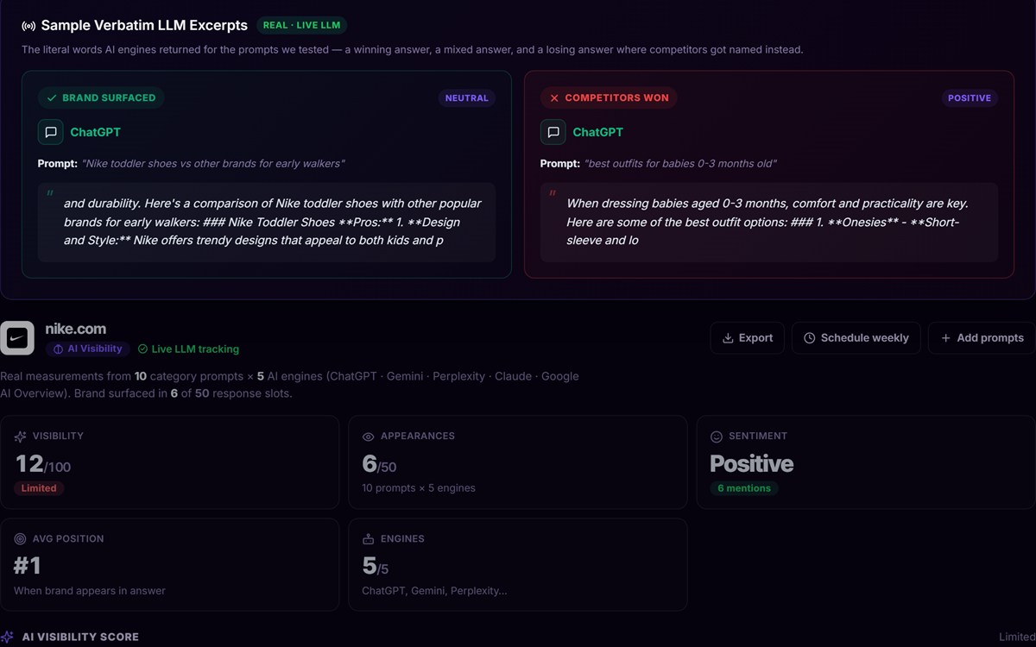1036x647 pixels.
Task: Click the Positive sentiment value
Action: (751, 464)
